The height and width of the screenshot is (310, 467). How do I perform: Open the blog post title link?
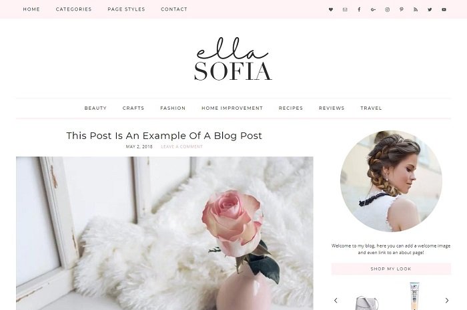click(164, 136)
